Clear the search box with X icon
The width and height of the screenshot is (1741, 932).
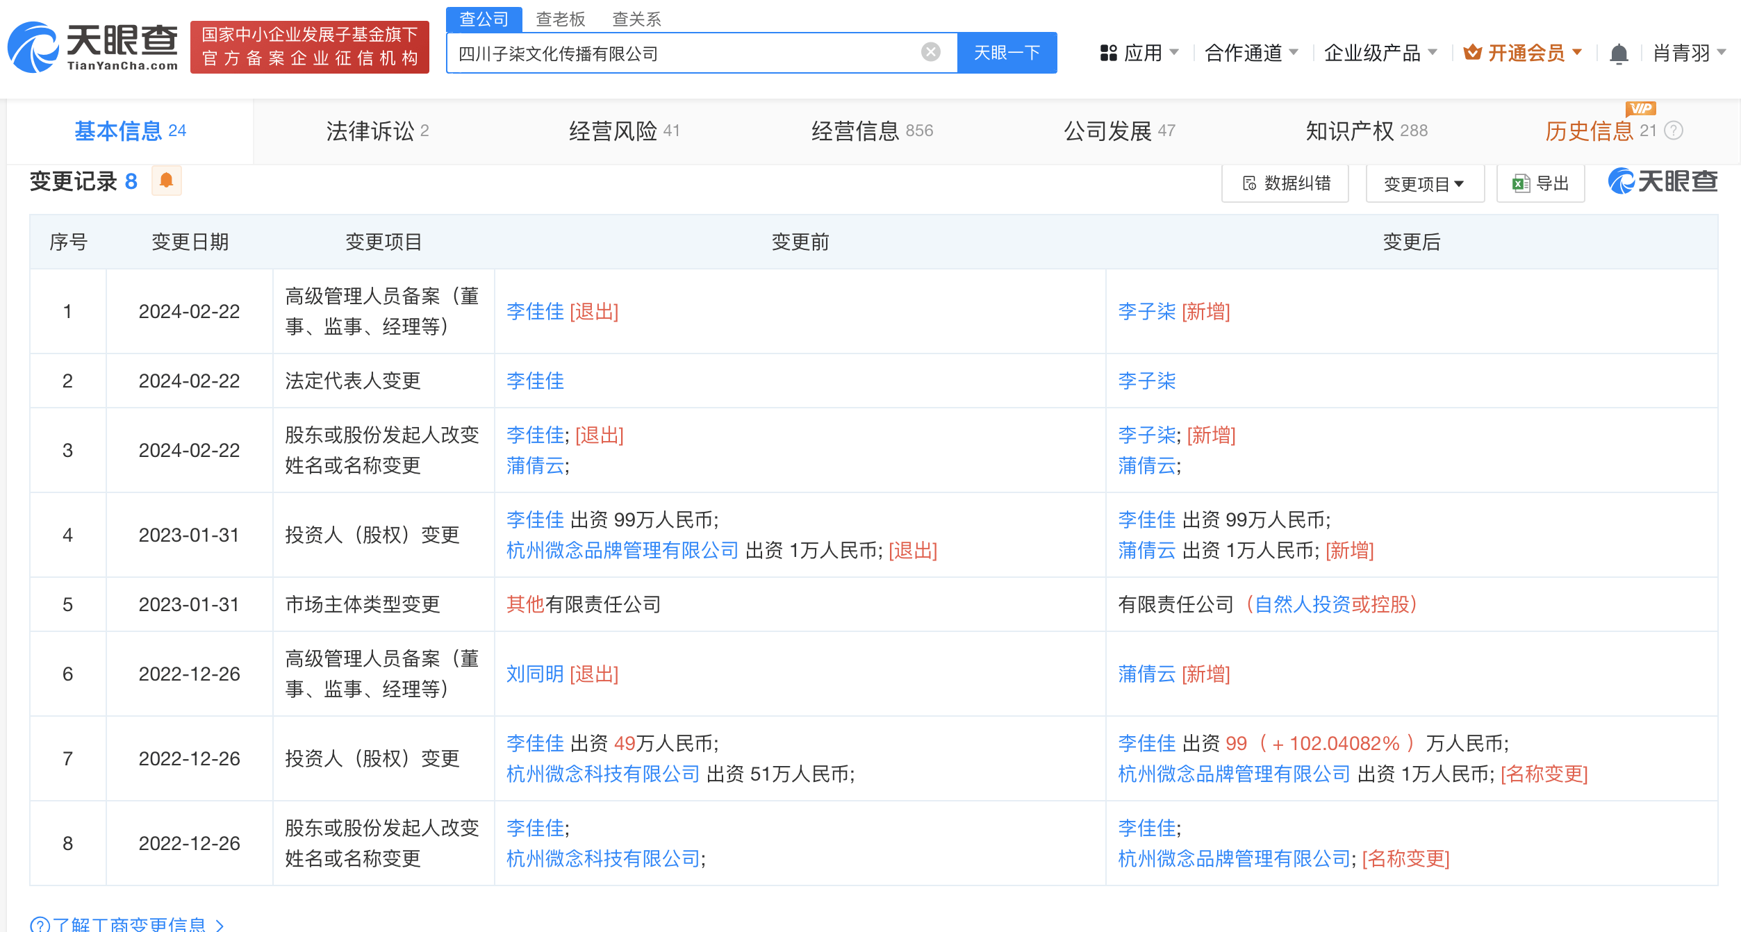(x=930, y=52)
